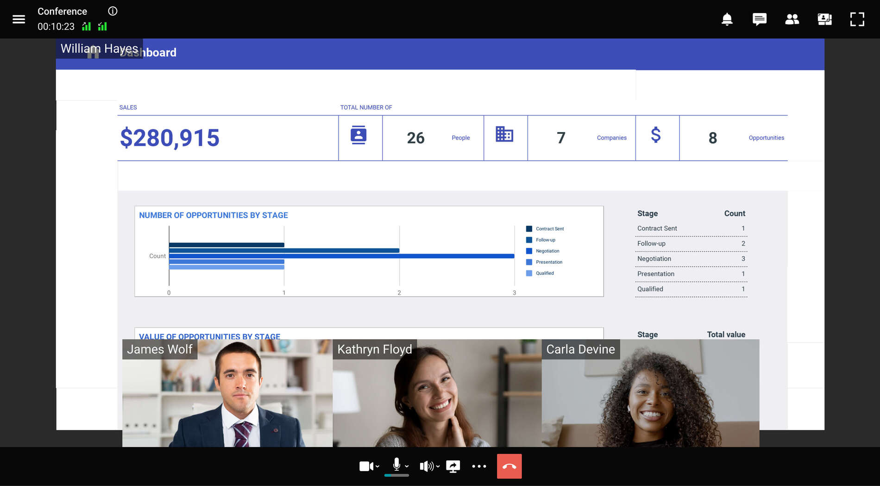This screenshot has width=880, height=486.
Task: Adjust the microphone volume slider
Action: 396,475
